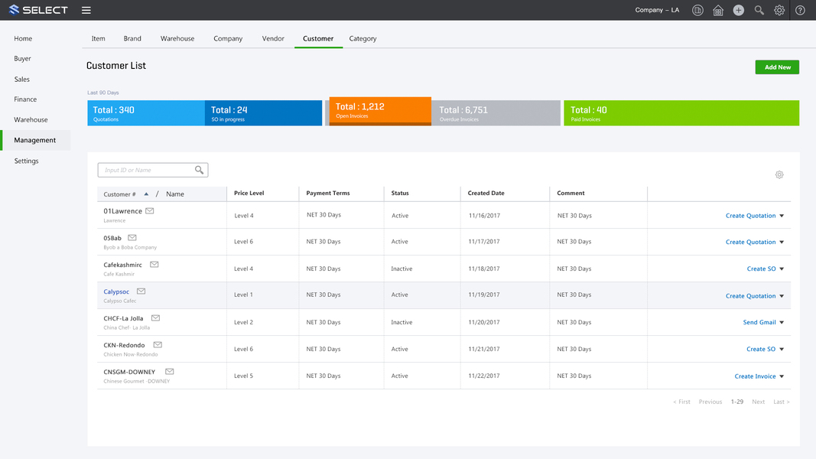Click the mail icon next to CNSGM-DOWNEY

point(170,372)
